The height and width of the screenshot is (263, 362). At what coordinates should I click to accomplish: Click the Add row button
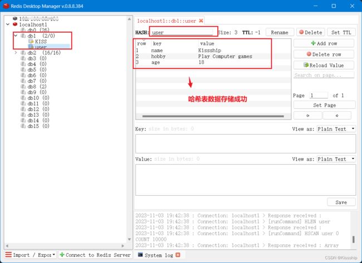point(324,43)
